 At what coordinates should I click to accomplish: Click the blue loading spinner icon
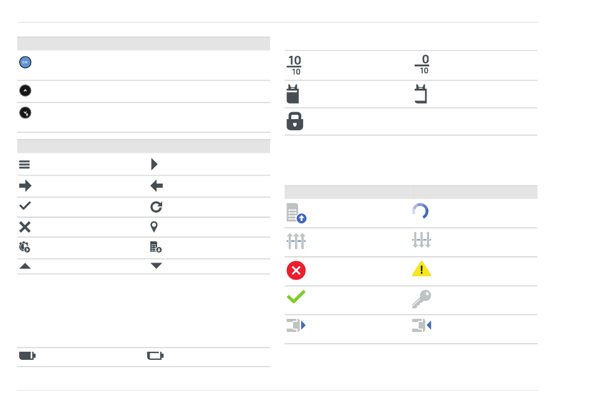(420, 212)
